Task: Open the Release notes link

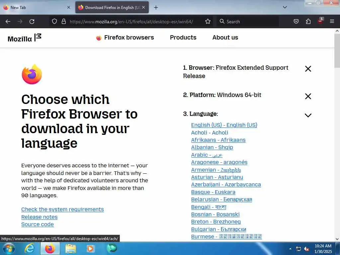Action: point(39,217)
